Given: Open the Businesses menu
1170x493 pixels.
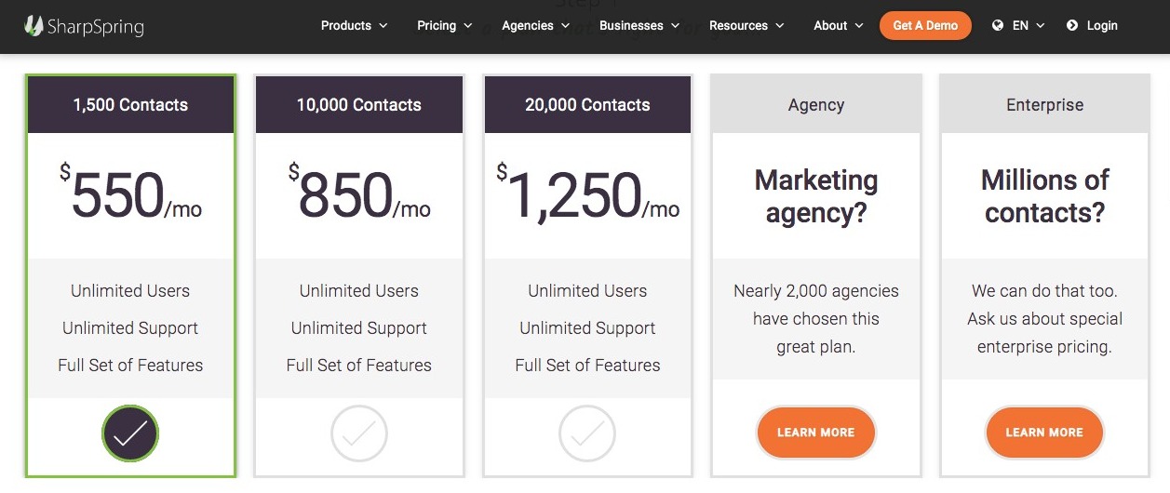Looking at the screenshot, I should point(639,26).
